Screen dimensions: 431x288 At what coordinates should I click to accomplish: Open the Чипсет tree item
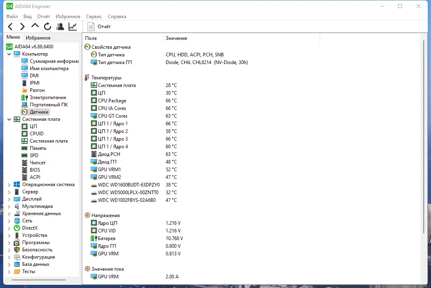pos(33,163)
